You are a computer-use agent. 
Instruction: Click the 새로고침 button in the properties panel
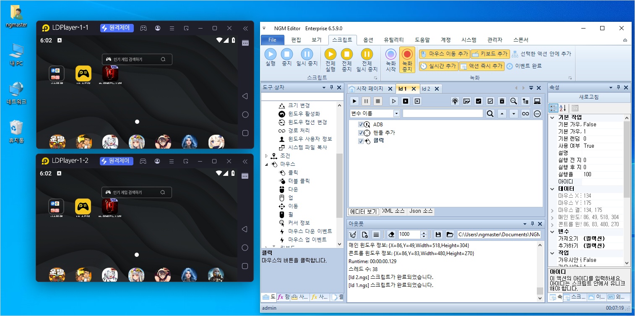point(589,97)
